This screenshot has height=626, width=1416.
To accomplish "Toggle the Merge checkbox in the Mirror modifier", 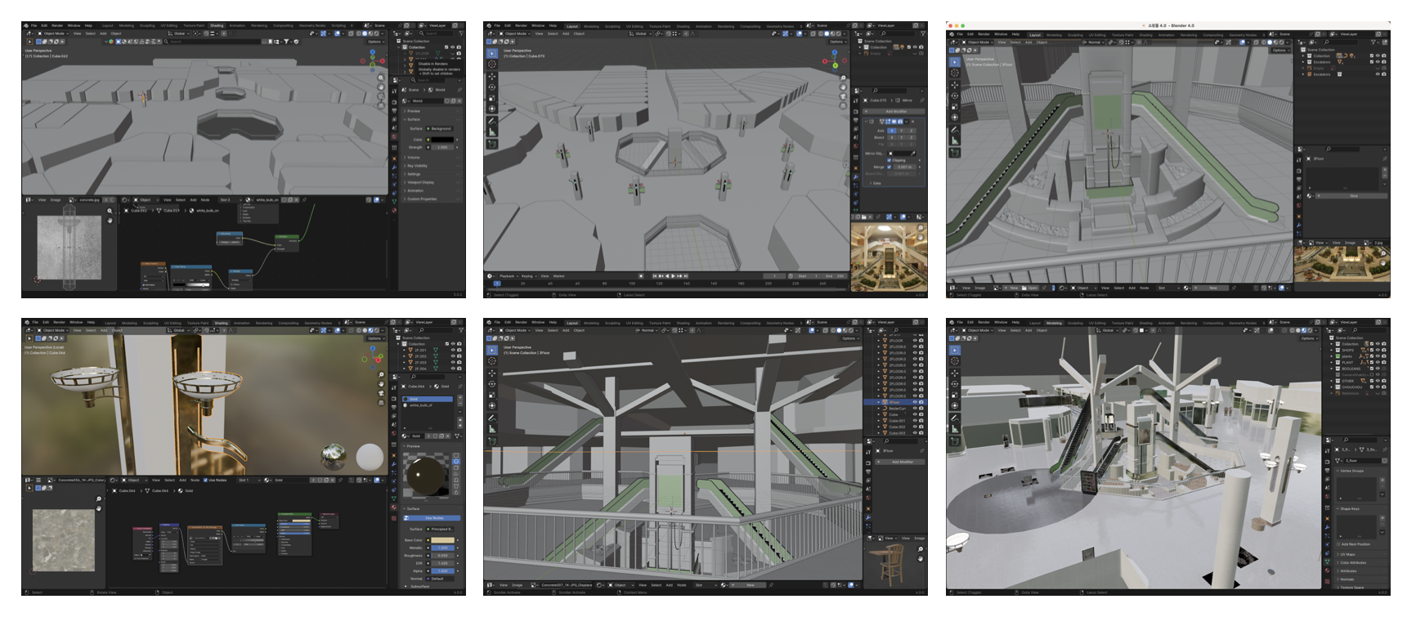I will pyautogui.click(x=889, y=167).
